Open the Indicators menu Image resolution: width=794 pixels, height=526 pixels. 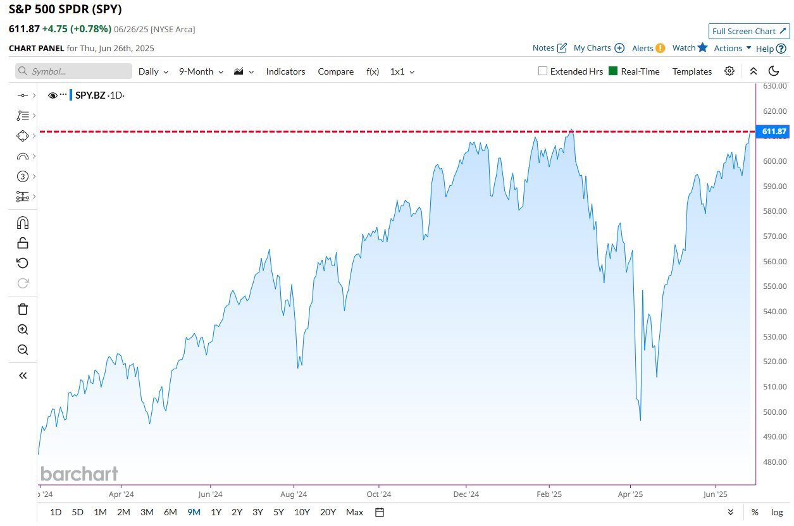click(285, 71)
